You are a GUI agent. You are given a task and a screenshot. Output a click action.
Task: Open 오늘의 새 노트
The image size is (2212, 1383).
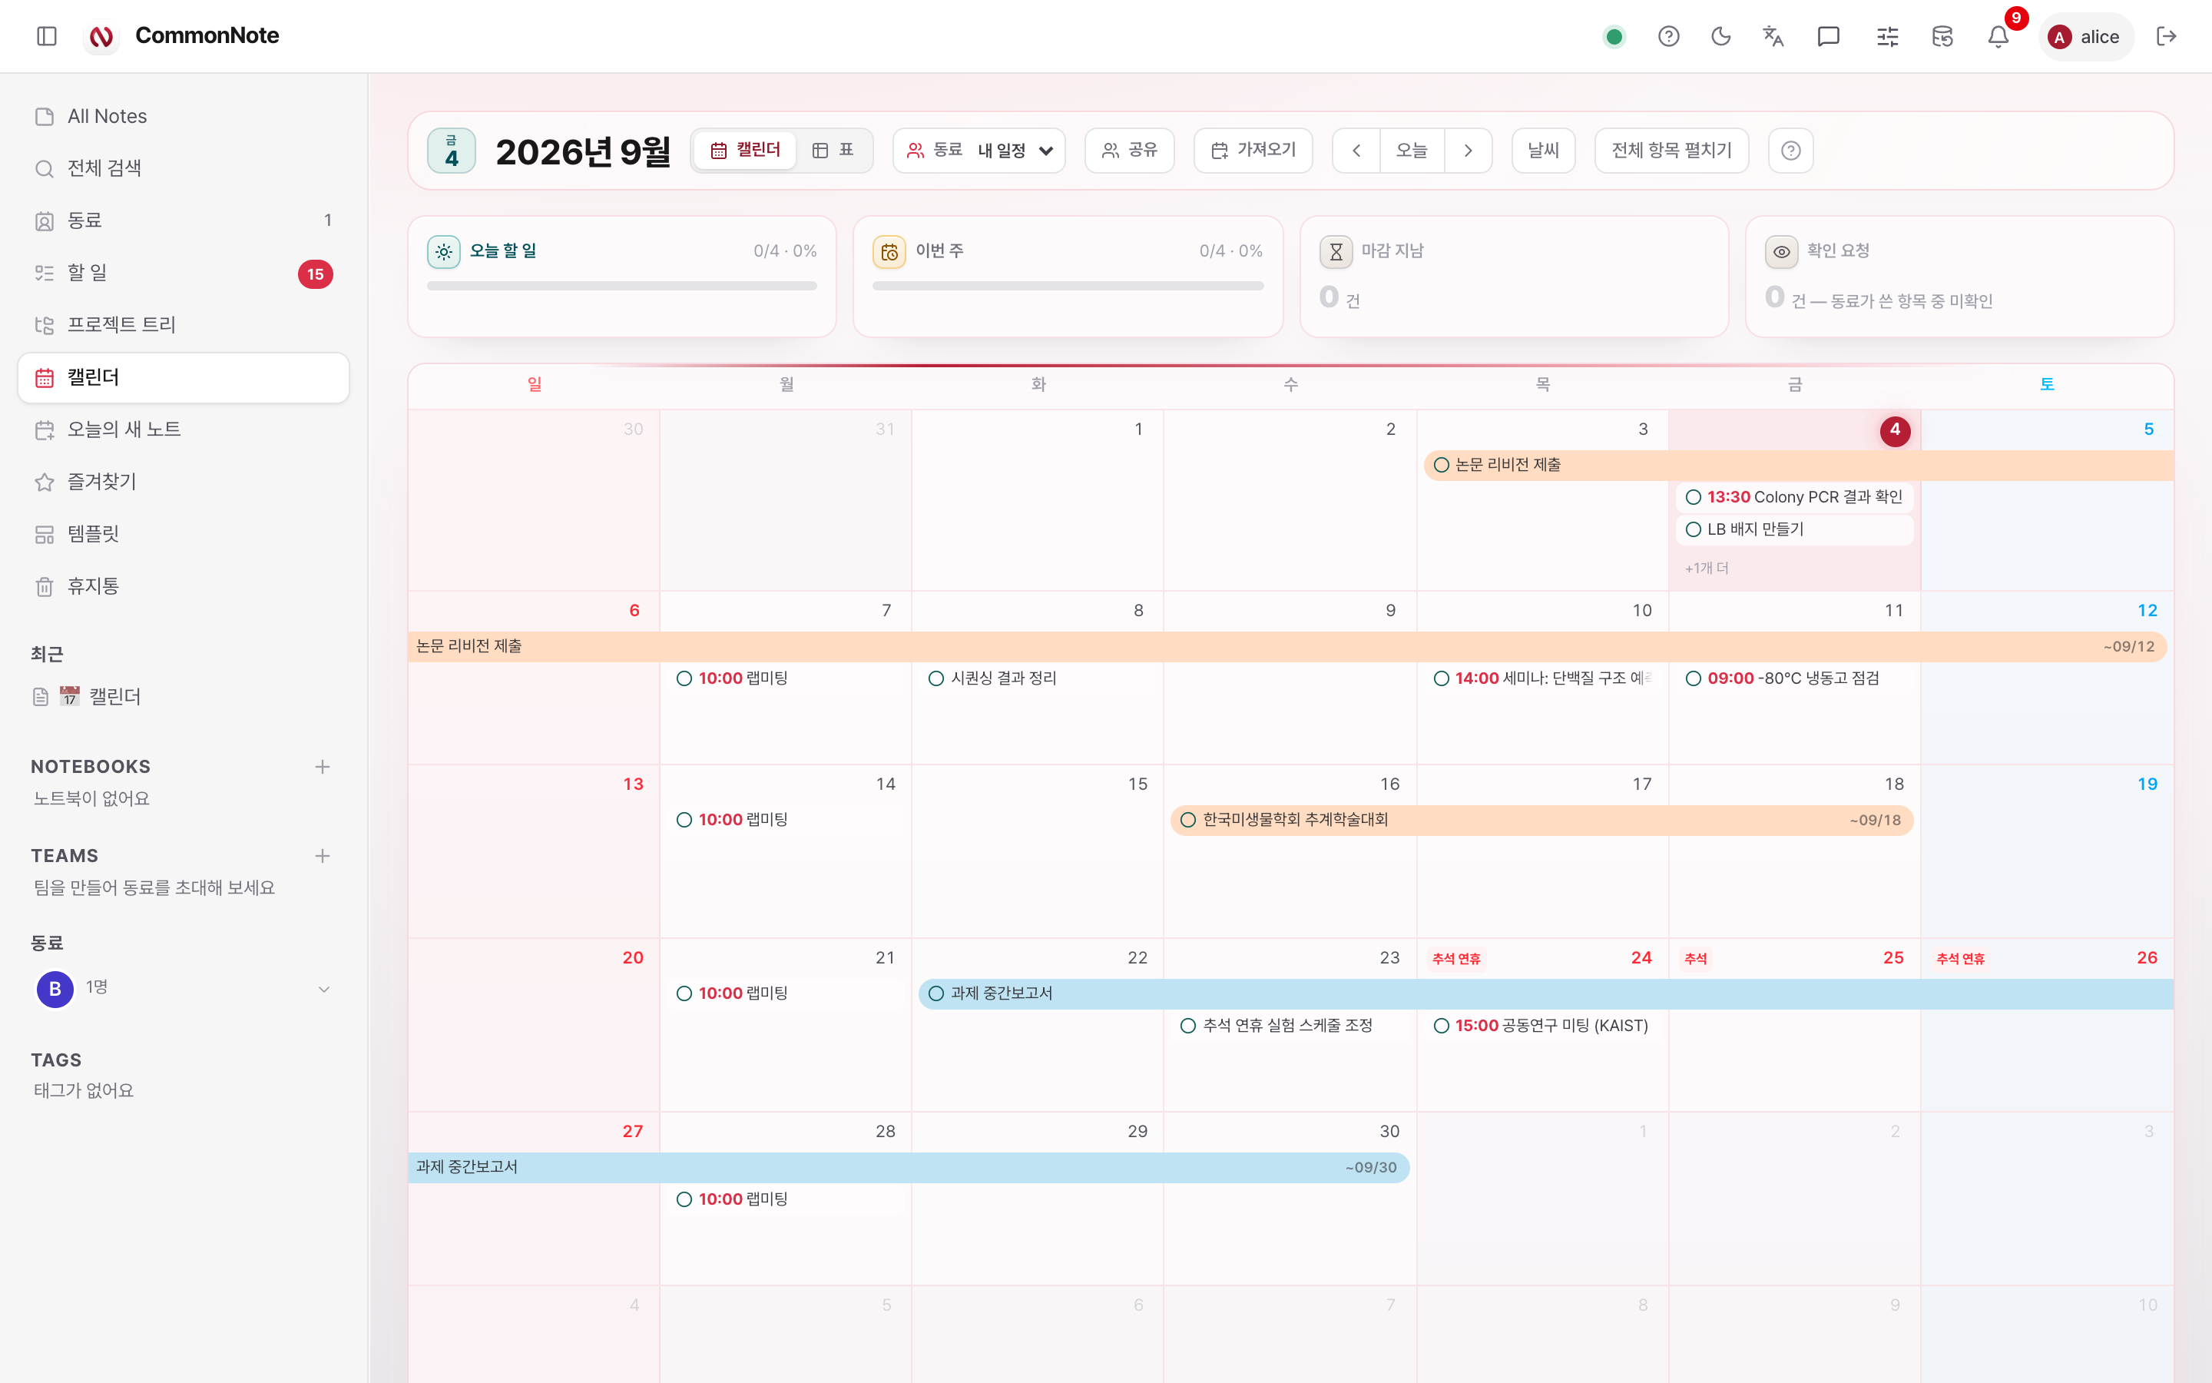(x=183, y=429)
